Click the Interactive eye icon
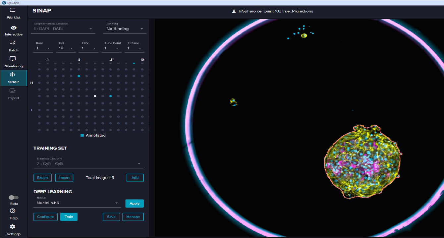The width and height of the screenshot is (444, 238). (x=13, y=28)
